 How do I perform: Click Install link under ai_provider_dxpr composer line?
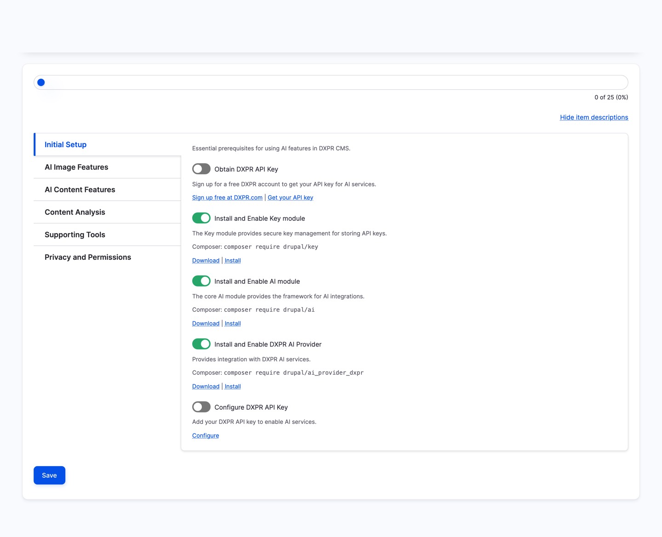[x=233, y=386]
